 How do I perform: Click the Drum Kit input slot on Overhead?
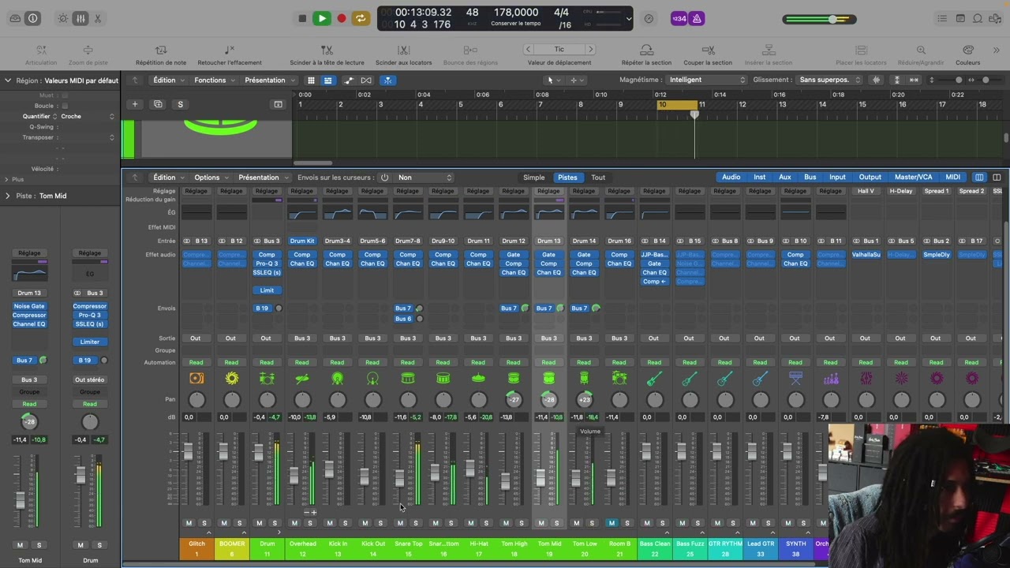coord(302,241)
